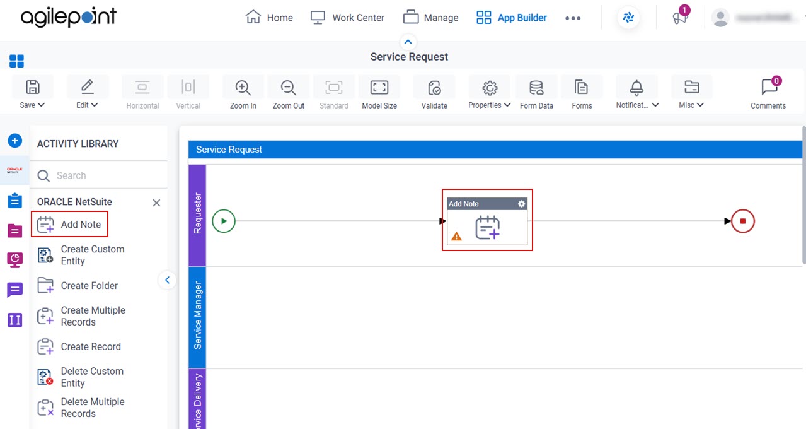This screenshot has height=429, width=806.
Task: Click the Add Note warning triangle
Action: coord(456,237)
